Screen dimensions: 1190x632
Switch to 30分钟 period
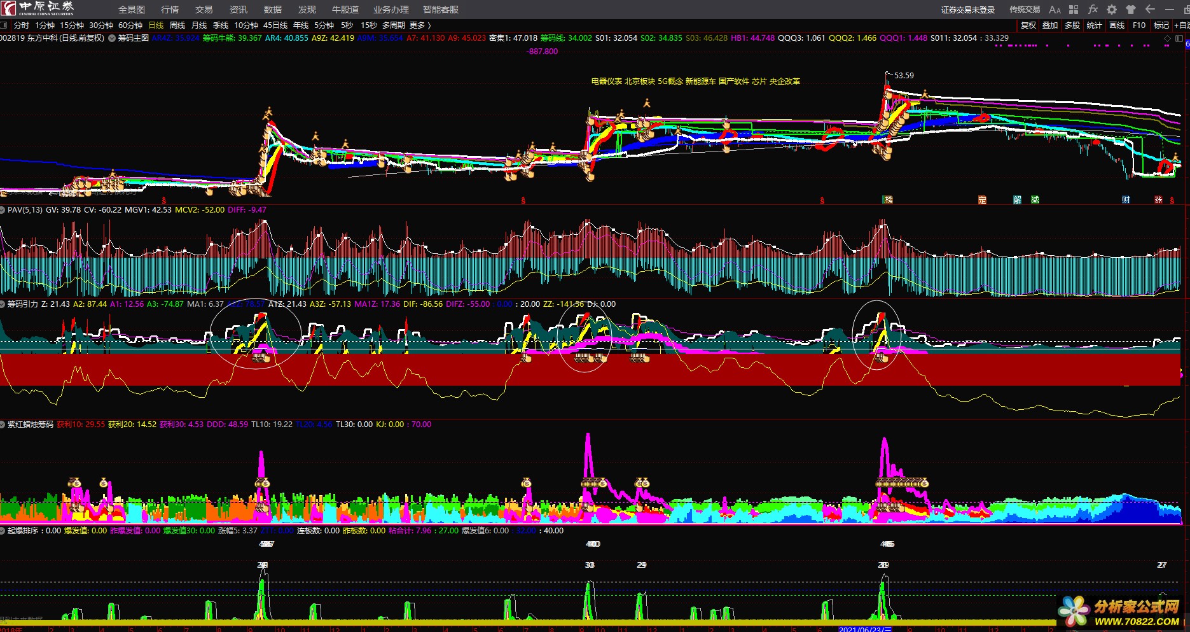(101, 25)
